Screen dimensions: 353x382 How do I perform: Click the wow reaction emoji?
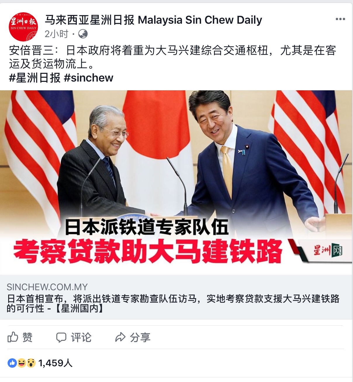coord(31,363)
